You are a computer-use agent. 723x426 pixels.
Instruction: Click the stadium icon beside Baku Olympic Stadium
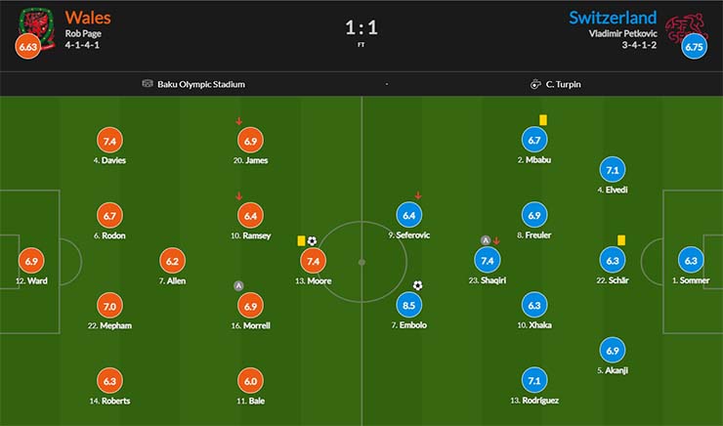coord(148,84)
